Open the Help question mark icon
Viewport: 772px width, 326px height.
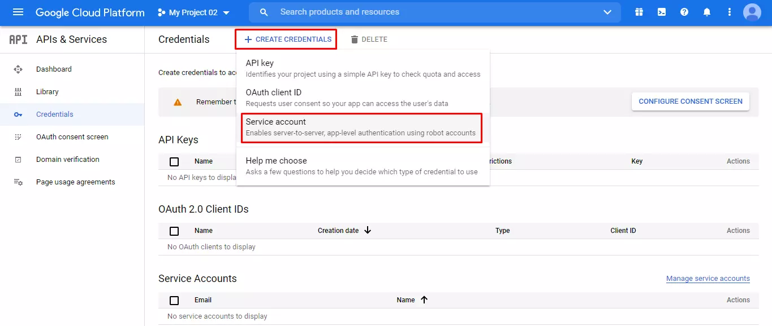(684, 12)
